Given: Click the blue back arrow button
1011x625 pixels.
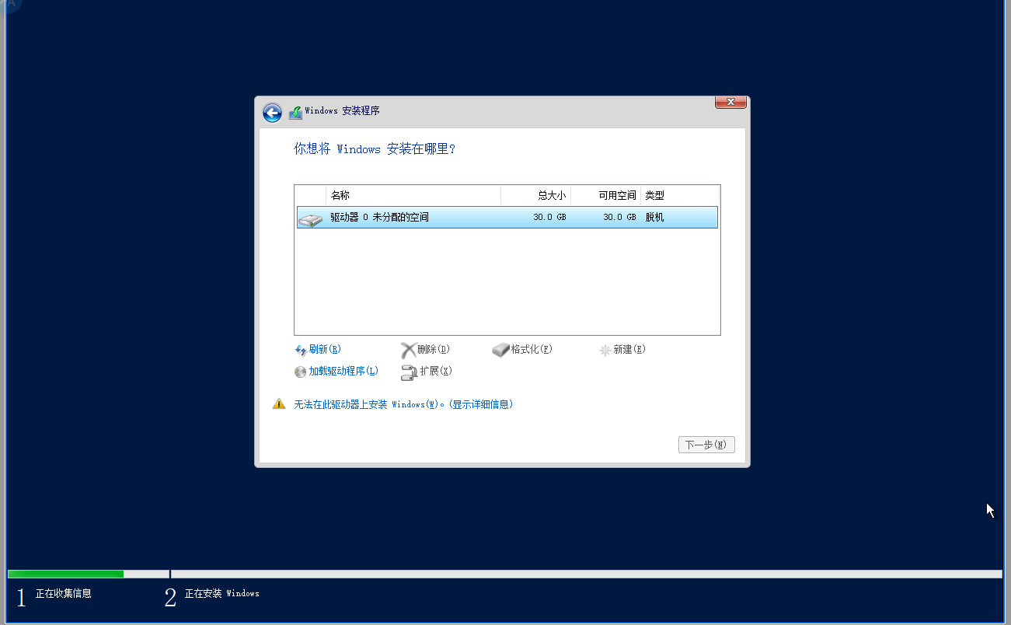Looking at the screenshot, I should tap(272, 113).
